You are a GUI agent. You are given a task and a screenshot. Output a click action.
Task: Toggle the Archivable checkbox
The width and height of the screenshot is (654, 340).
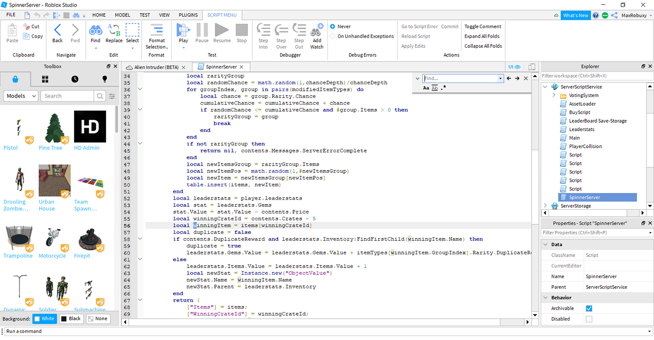tap(589, 308)
